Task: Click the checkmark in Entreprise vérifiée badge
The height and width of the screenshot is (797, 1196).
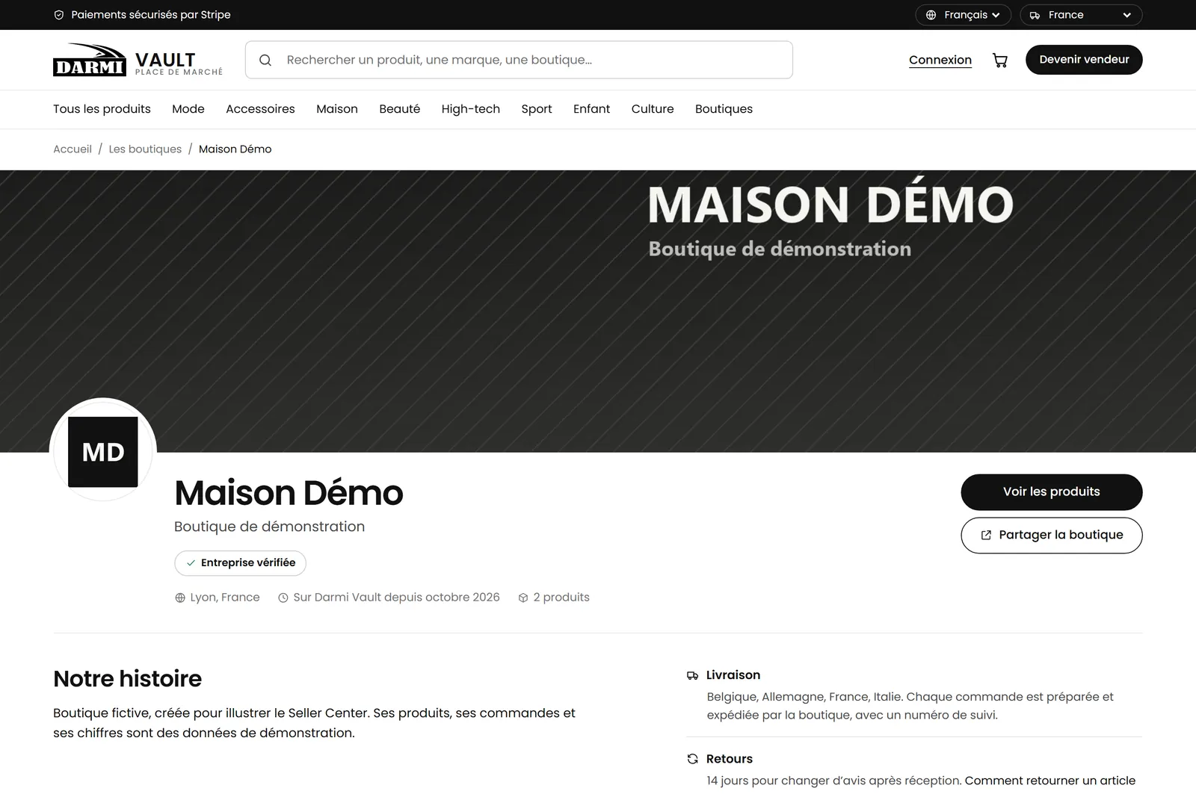Action: pos(191,563)
